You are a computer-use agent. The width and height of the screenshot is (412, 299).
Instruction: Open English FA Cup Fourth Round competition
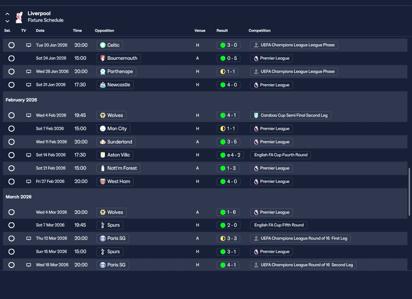coord(280,155)
